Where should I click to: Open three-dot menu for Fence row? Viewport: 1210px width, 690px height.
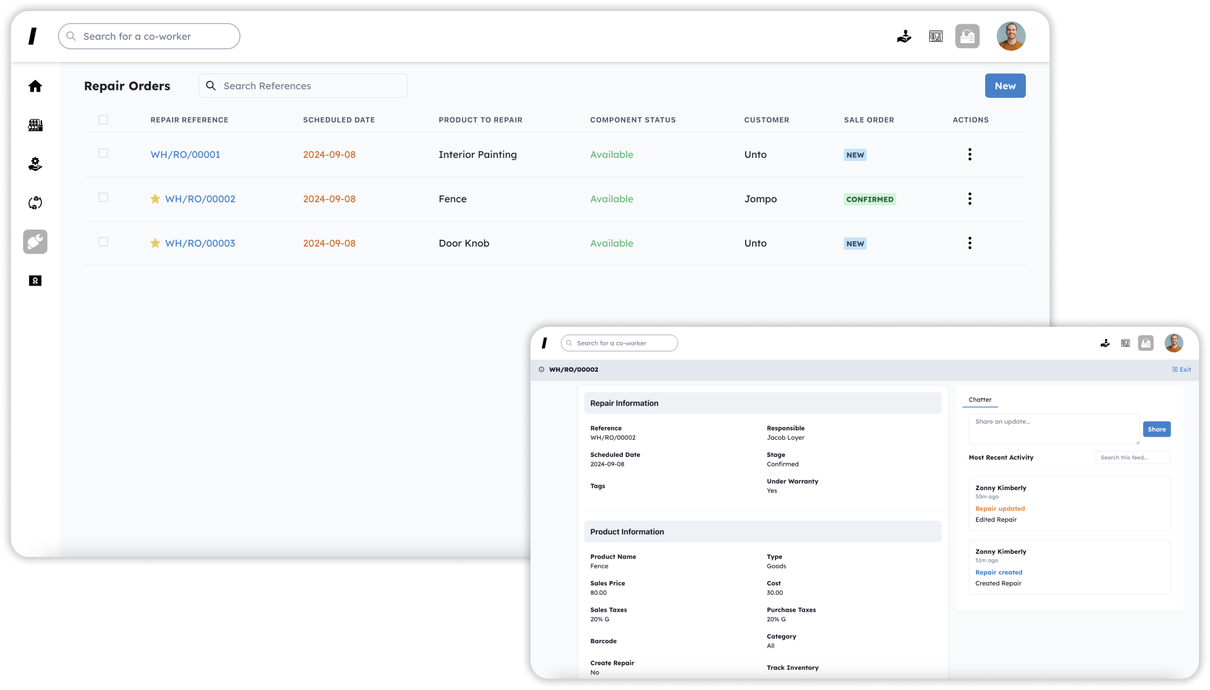tap(969, 199)
